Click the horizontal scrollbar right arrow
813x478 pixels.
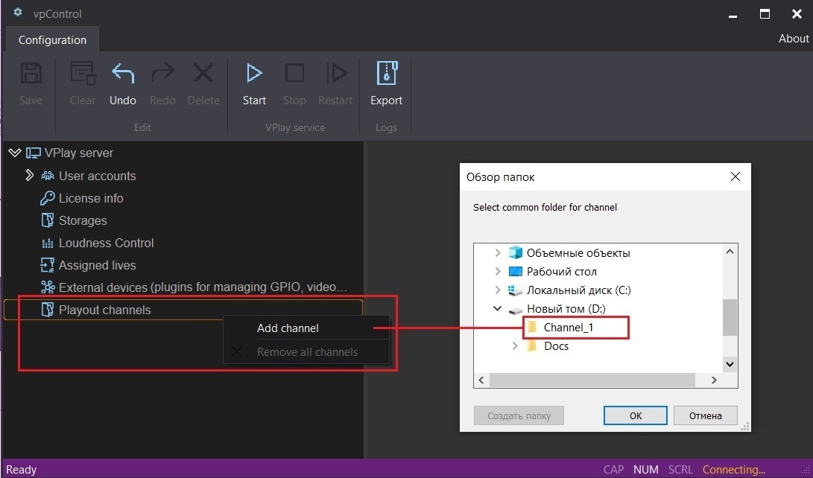714,380
